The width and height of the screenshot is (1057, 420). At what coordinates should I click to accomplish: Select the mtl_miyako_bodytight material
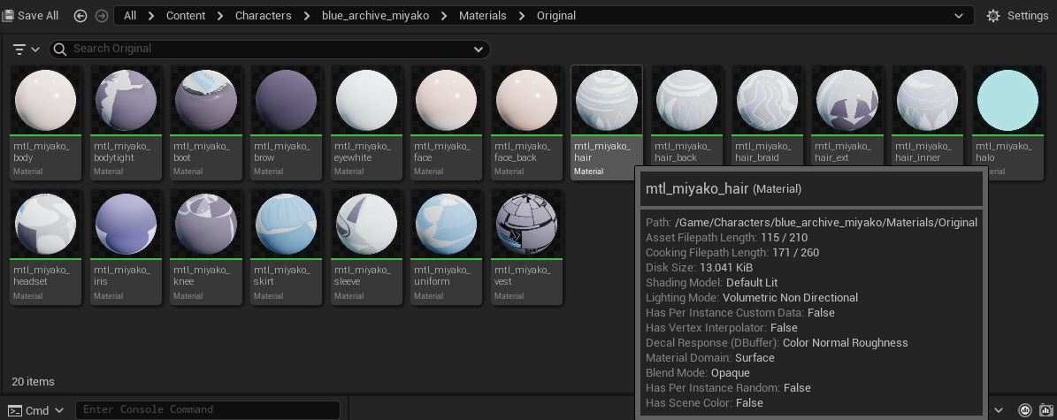pyautogui.click(x=126, y=123)
